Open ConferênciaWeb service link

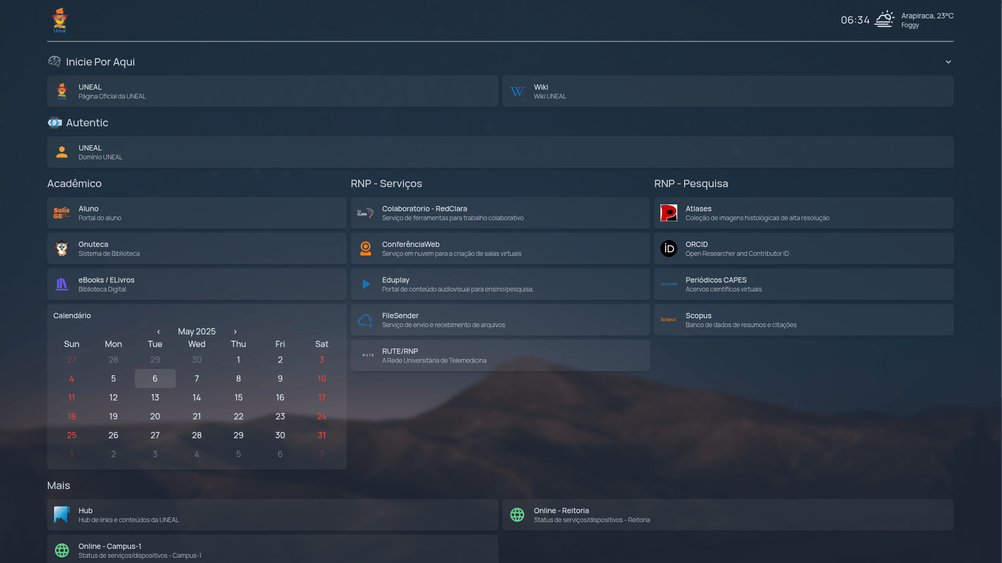[500, 248]
